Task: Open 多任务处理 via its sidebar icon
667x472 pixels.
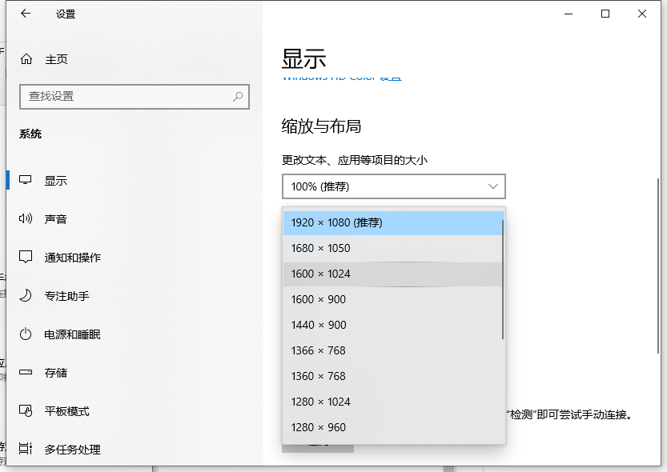Action: [x=24, y=450]
